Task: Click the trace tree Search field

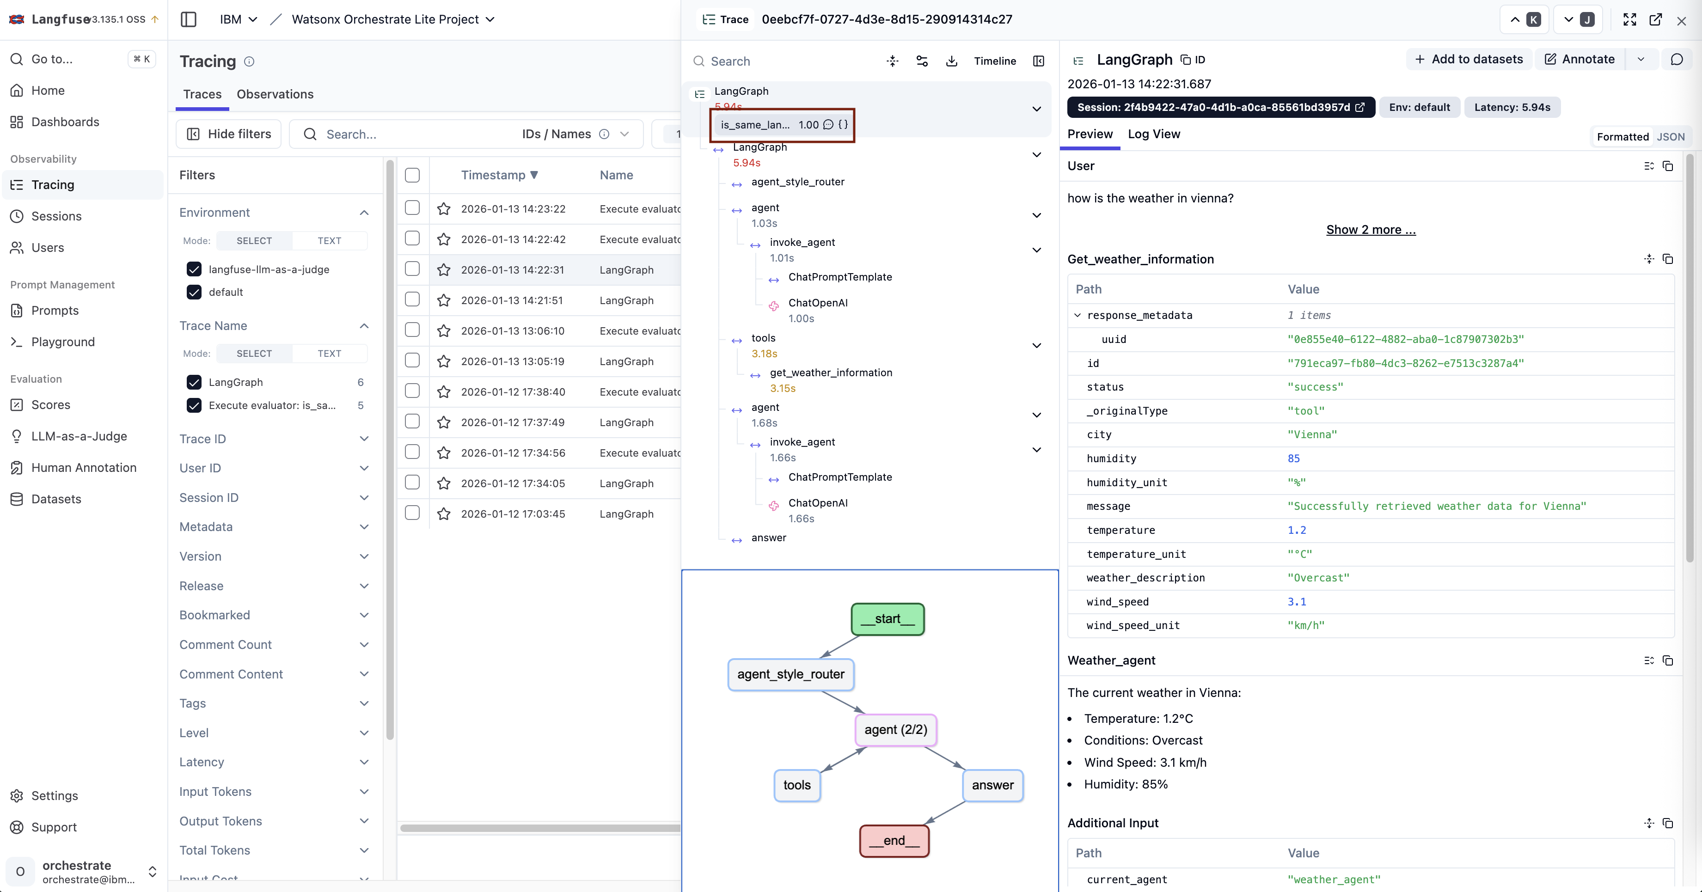Action: tap(786, 61)
